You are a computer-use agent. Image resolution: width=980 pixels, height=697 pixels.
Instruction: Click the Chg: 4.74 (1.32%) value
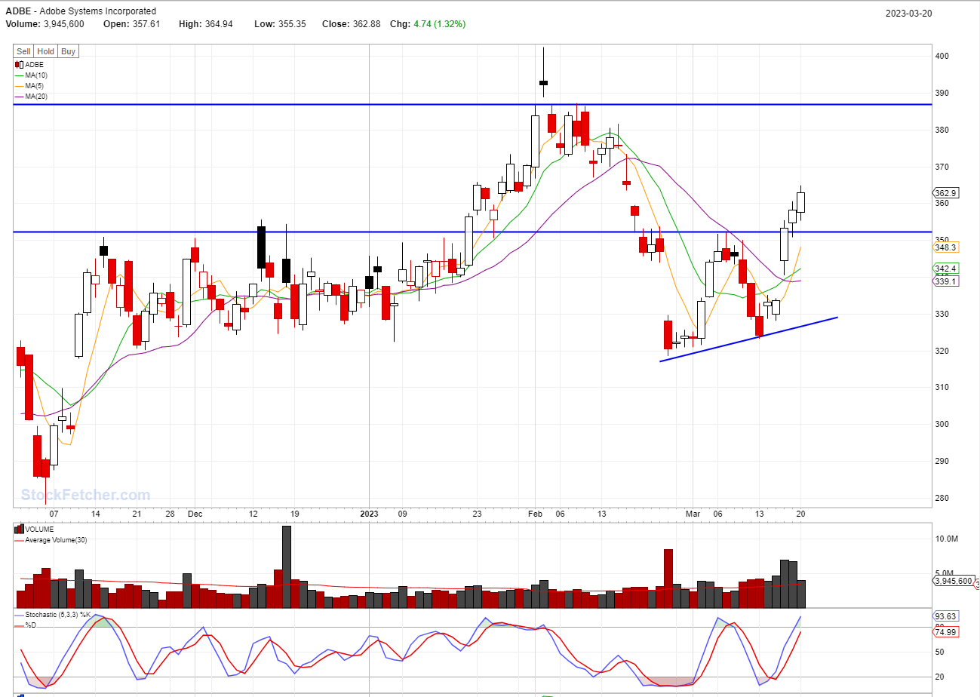[428, 24]
